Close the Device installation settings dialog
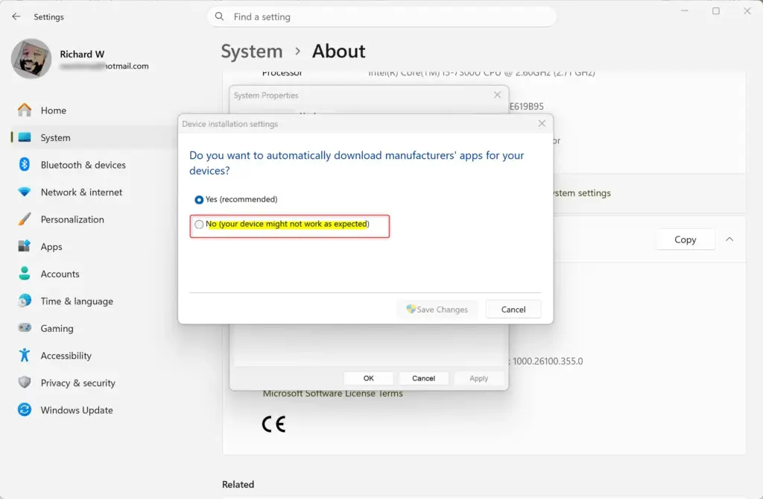Viewport: 763px width, 499px height. tap(542, 124)
